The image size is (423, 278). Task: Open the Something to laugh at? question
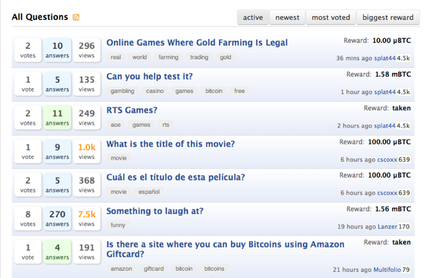tap(155, 211)
